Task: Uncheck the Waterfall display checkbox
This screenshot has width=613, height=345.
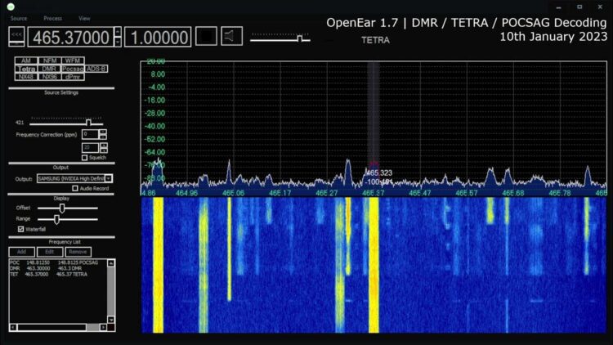Action: tap(20, 229)
